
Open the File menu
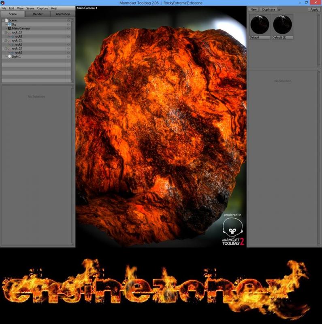(x=4, y=8)
